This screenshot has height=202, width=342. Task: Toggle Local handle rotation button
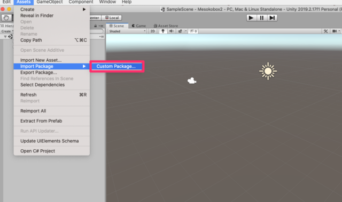[x=112, y=18]
